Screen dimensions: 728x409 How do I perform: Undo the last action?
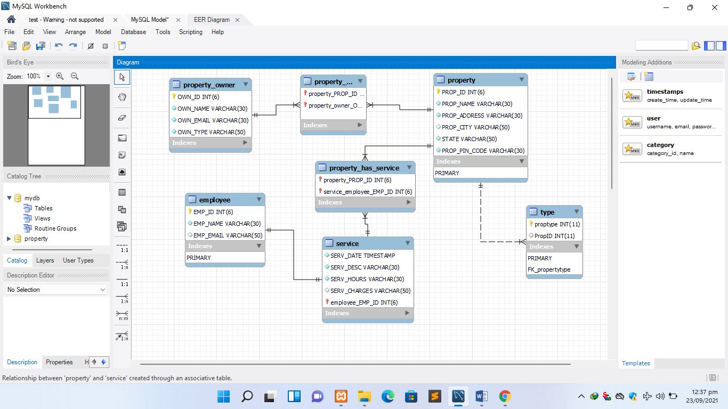coord(59,46)
